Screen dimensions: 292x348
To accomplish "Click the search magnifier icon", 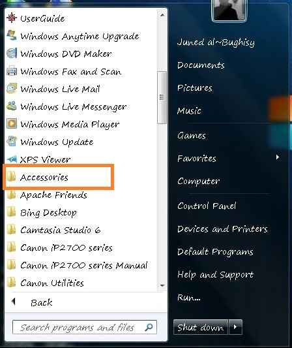I will coord(149,327).
